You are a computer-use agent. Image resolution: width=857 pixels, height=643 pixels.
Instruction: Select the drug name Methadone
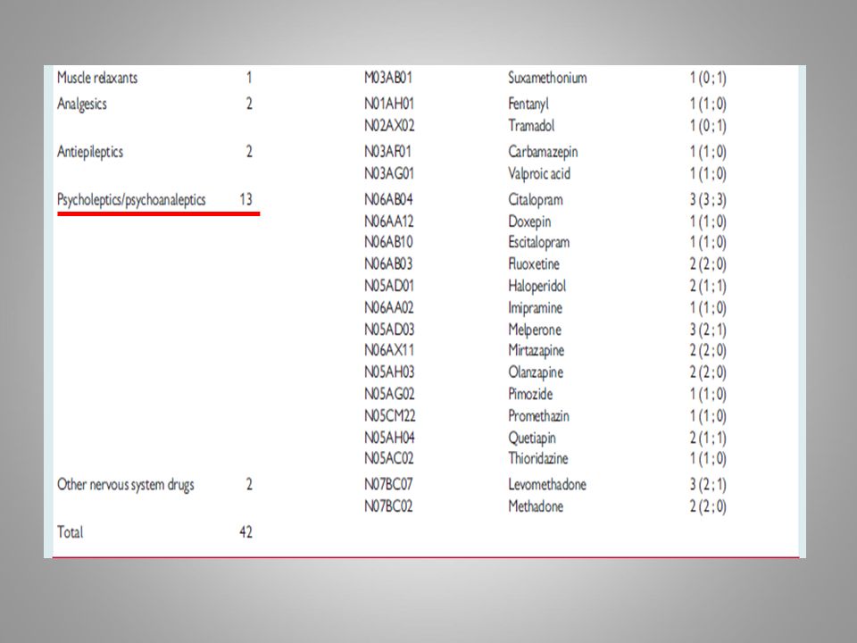[536, 506]
